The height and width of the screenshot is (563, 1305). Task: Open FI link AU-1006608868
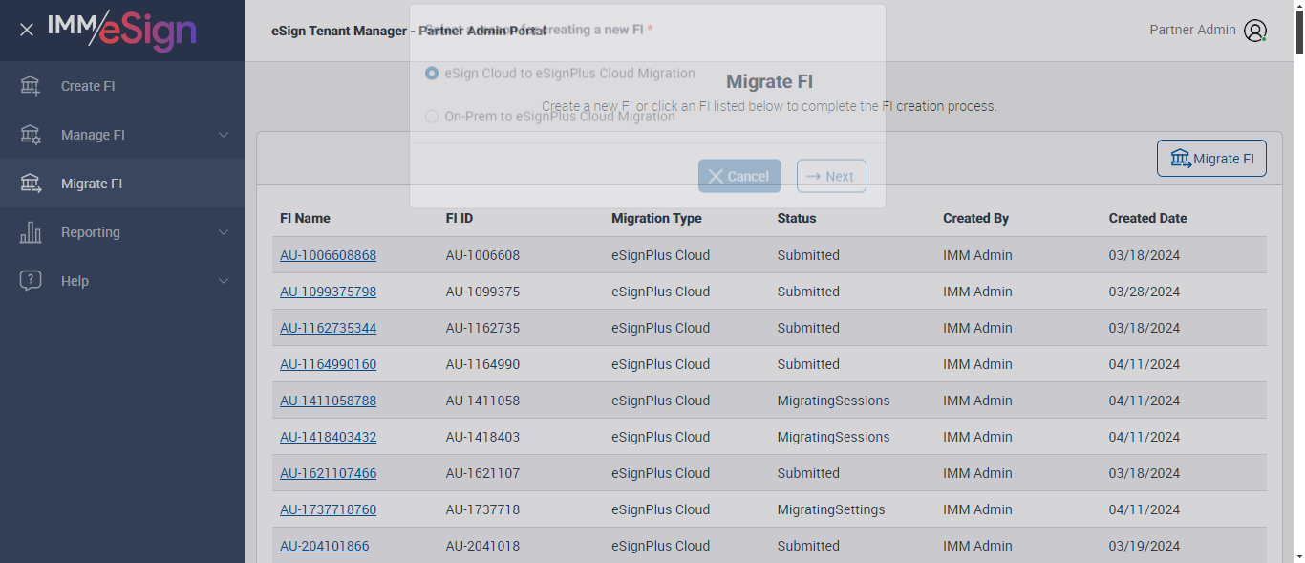tap(328, 255)
